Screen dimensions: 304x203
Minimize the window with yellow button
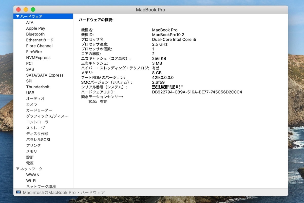click(26, 10)
